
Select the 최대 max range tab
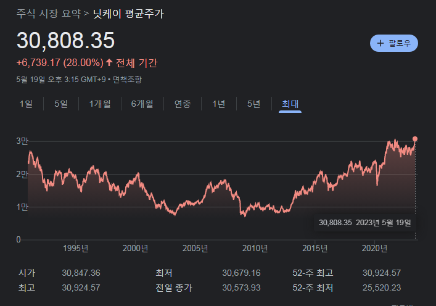pos(290,104)
